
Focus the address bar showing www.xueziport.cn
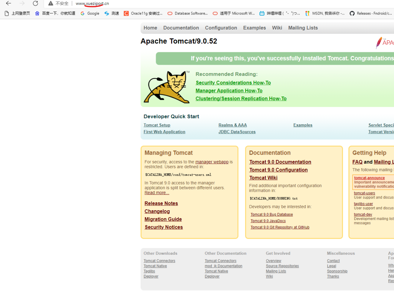92,3
